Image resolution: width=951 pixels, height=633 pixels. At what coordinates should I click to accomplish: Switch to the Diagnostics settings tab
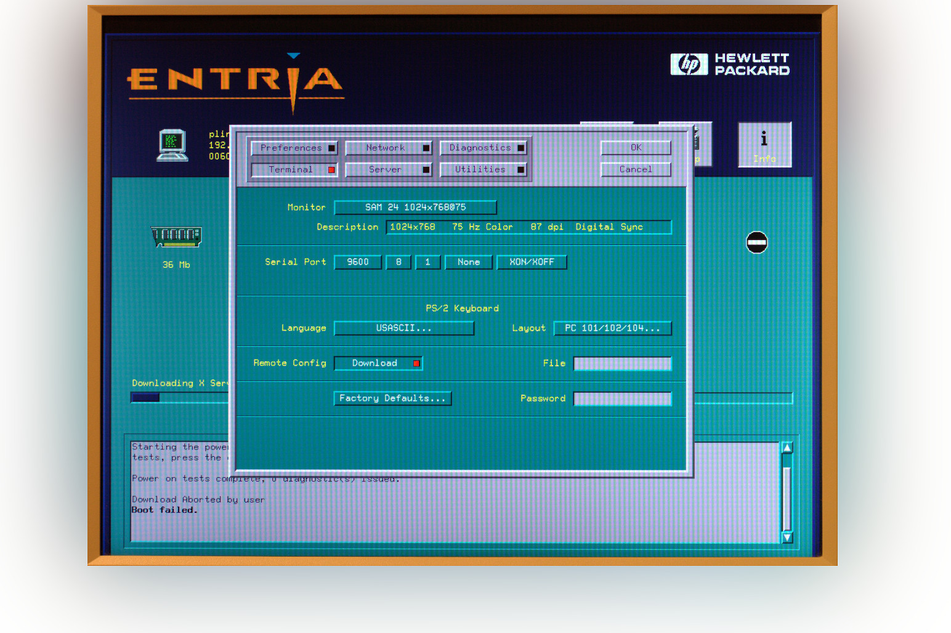click(483, 148)
